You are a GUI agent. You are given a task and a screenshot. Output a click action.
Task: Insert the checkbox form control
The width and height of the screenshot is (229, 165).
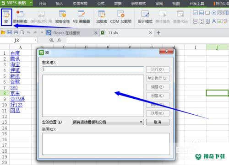pyautogui.click(x=196, y=13)
